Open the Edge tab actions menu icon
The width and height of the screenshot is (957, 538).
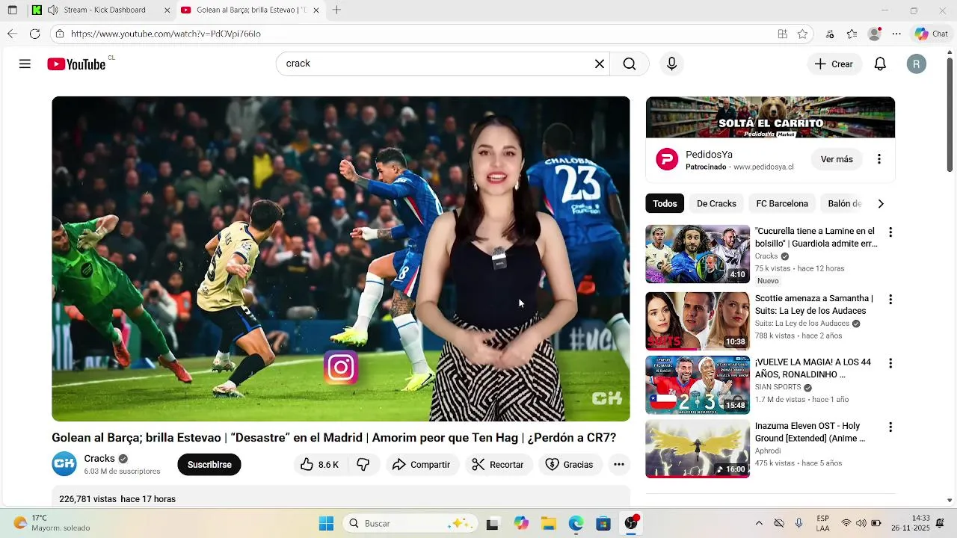(x=12, y=10)
